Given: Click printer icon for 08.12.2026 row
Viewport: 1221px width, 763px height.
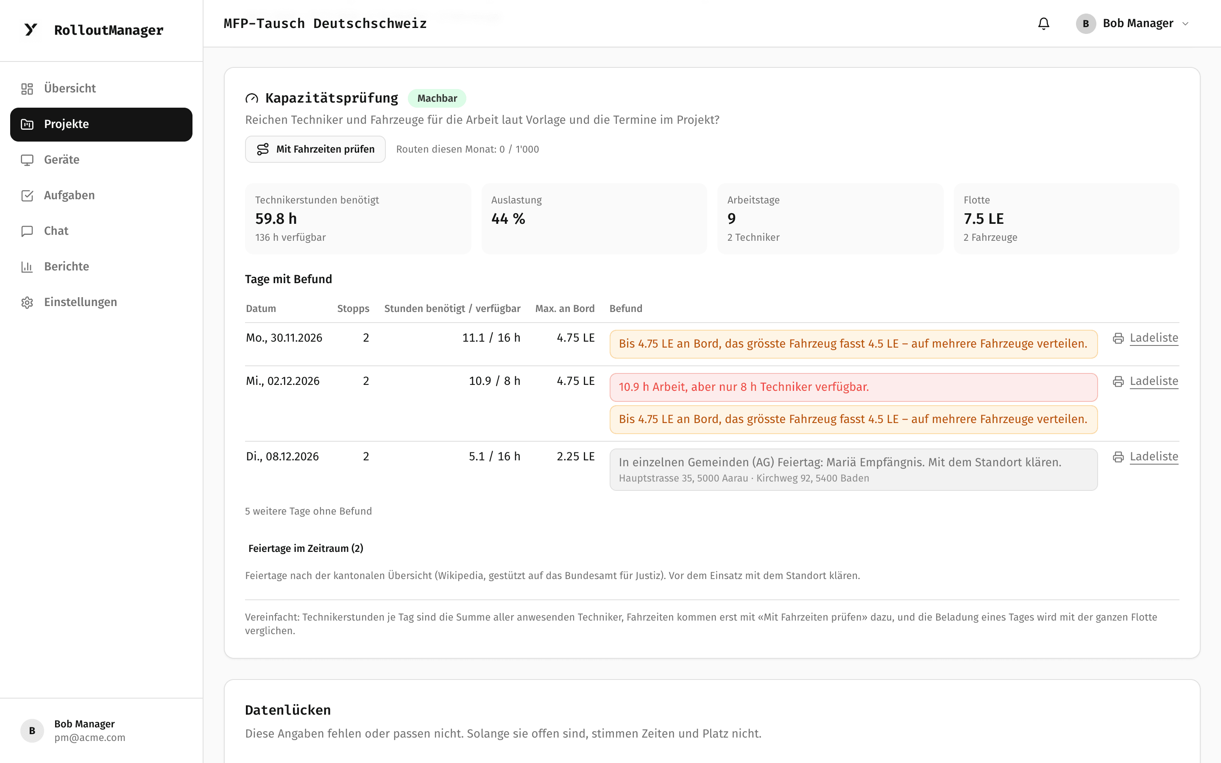Looking at the screenshot, I should [x=1118, y=457].
